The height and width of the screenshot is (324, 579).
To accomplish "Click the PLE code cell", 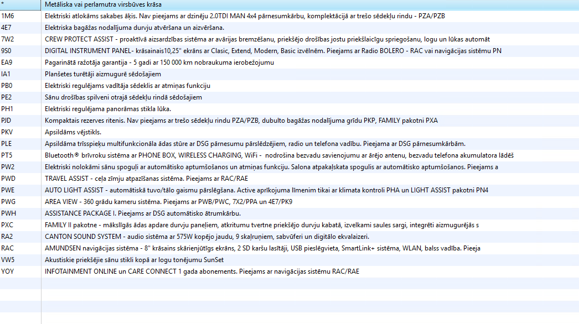I will 7,144.
